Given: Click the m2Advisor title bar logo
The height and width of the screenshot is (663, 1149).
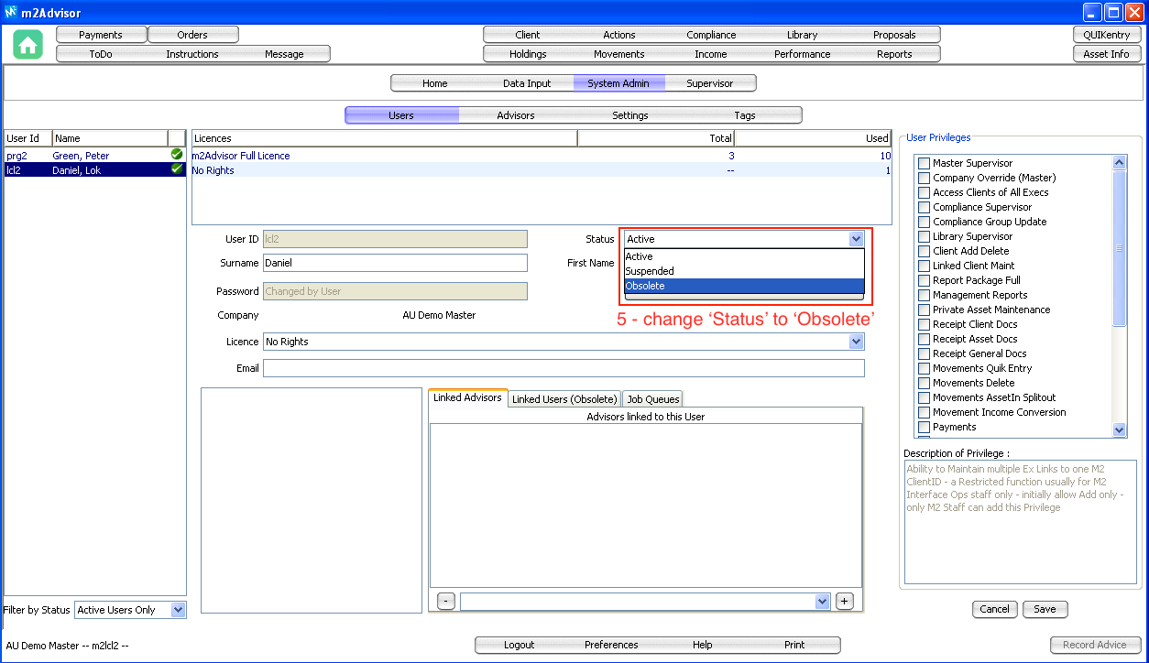Looking at the screenshot, I should (x=11, y=13).
